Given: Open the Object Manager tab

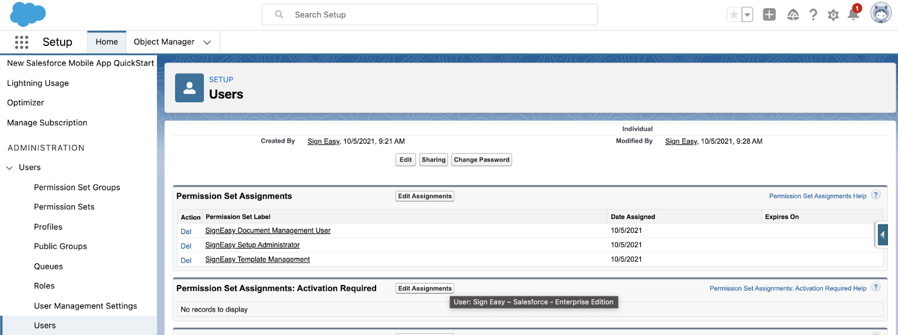Looking at the screenshot, I should pyautogui.click(x=164, y=42).
